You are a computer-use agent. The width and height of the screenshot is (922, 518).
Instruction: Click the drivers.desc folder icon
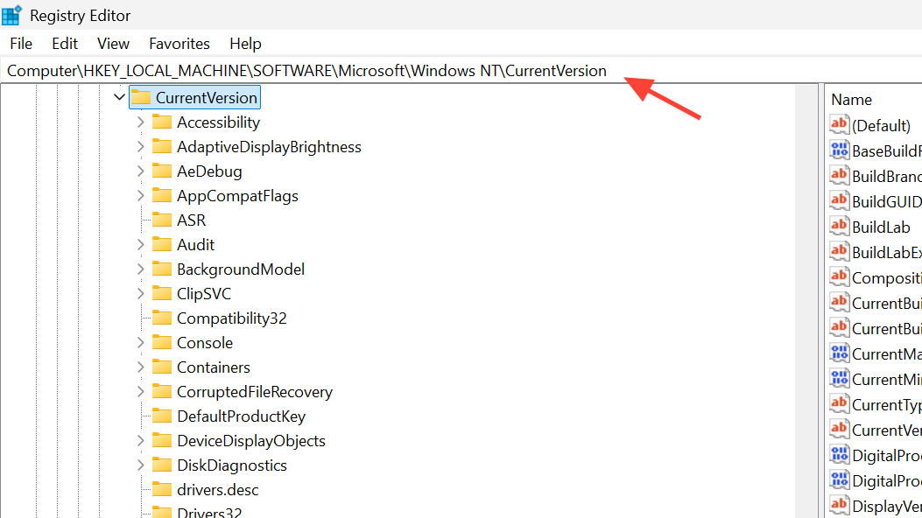click(x=162, y=490)
